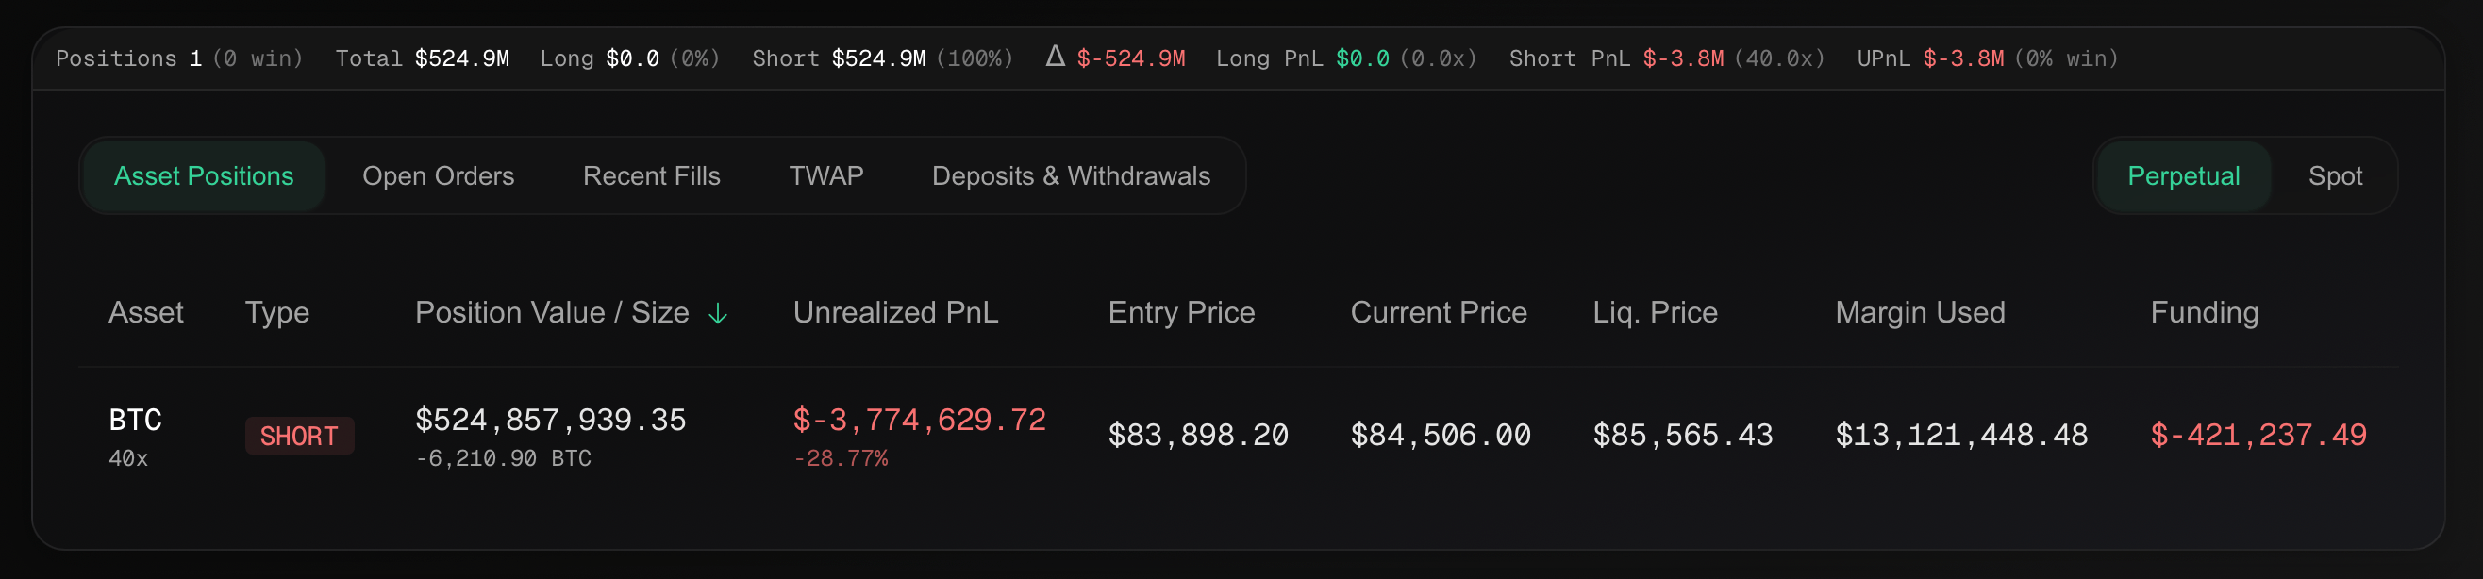The height and width of the screenshot is (579, 2483).
Task: Click the Type column header
Action: (x=276, y=313)
